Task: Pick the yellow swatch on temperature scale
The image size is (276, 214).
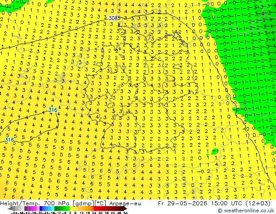Action: (x=71, y=208)
